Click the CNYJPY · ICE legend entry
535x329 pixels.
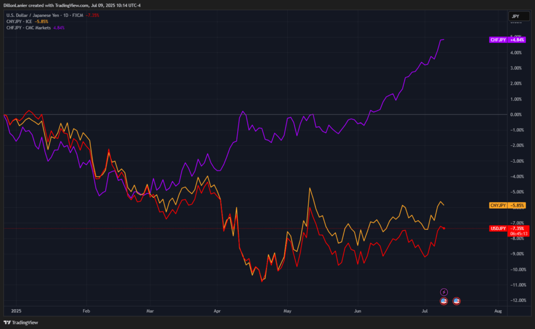click(x=19, y=21)
